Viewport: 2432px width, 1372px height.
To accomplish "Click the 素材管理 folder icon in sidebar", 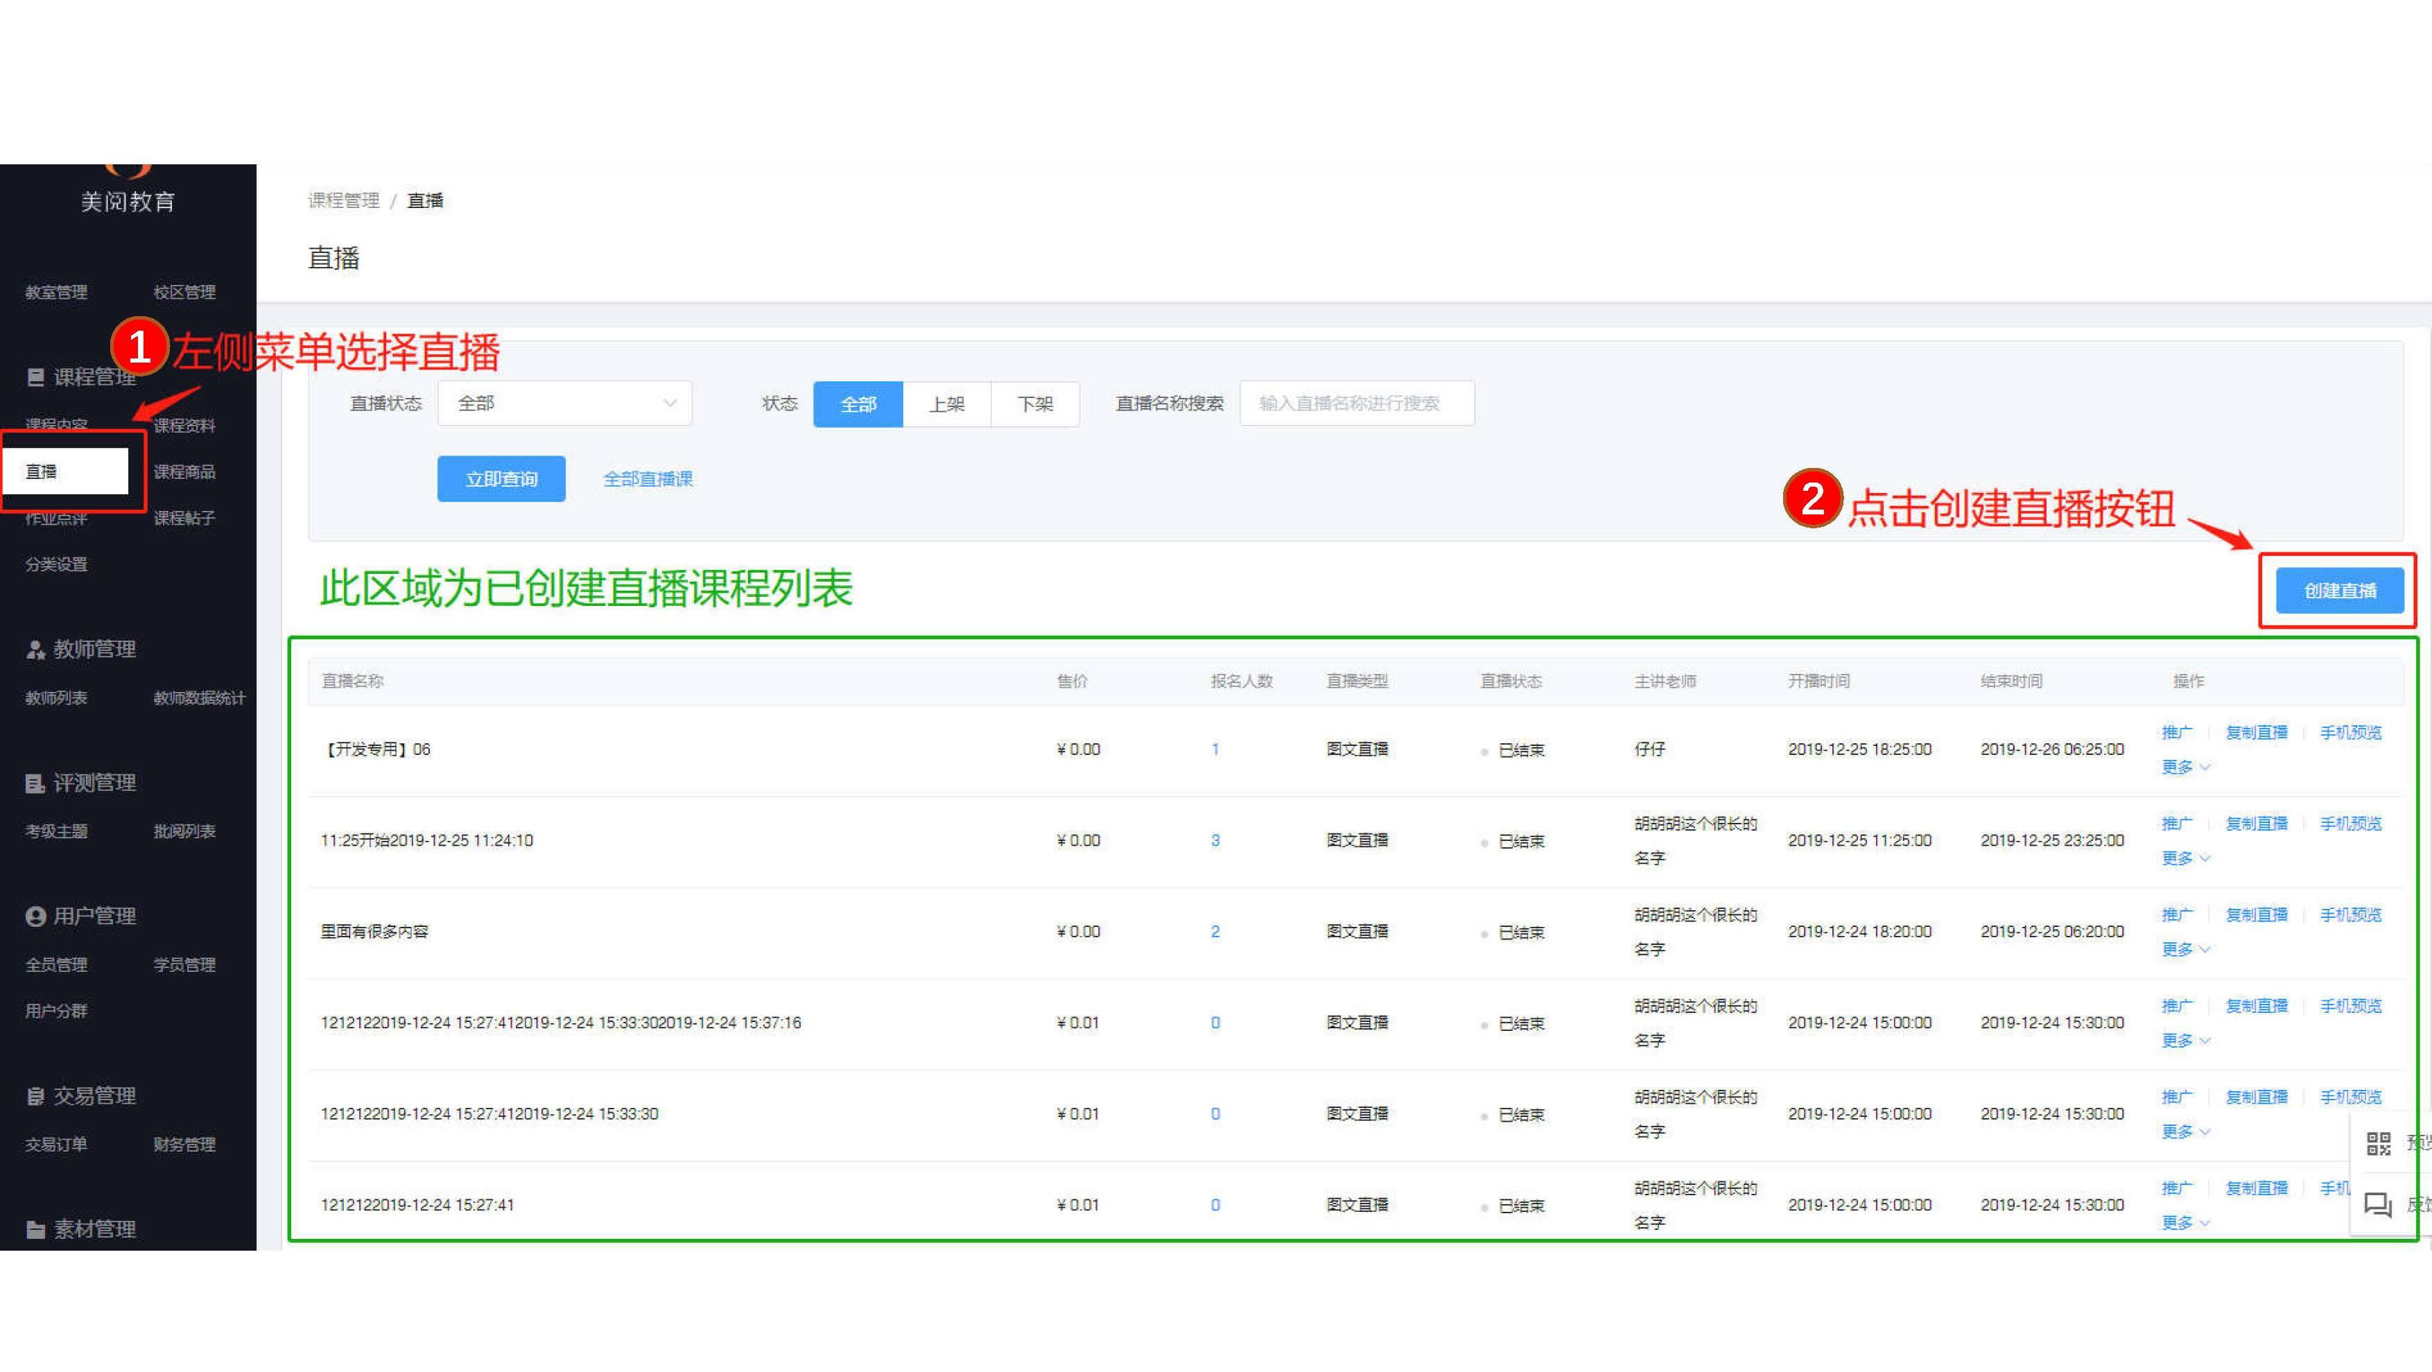I will (x=36, y=1229).
